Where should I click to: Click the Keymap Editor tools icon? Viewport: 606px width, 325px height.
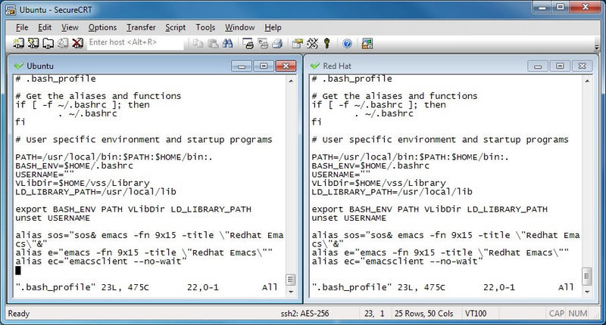312,44
